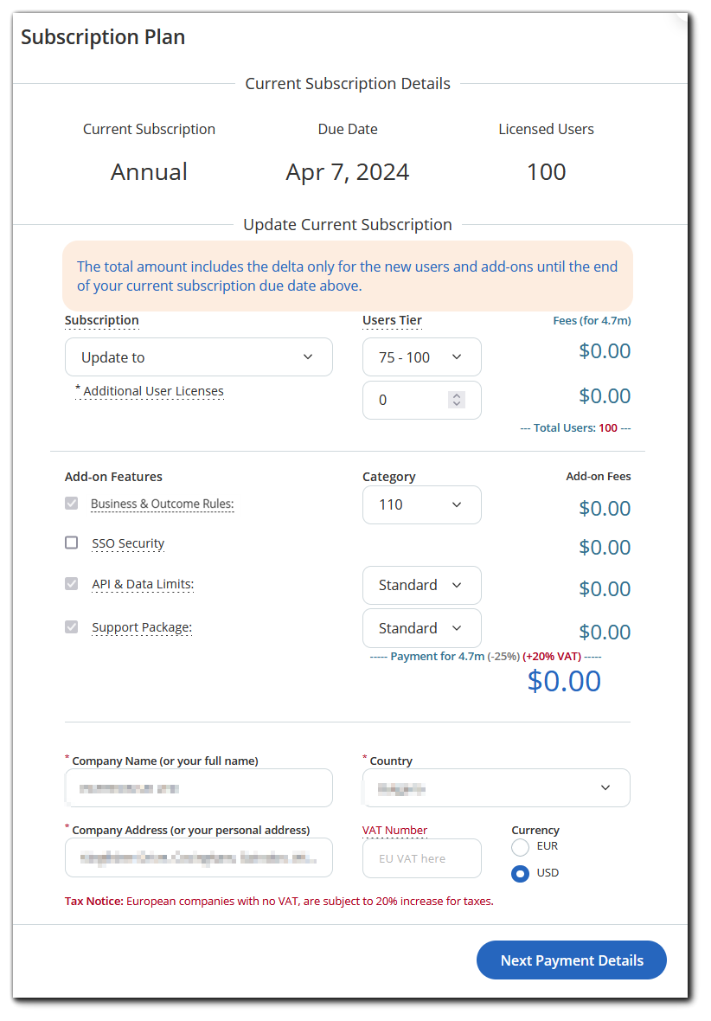Focus the EU VAT number field
This screenshot has height=1021, width=711.
tap(421, 857)
